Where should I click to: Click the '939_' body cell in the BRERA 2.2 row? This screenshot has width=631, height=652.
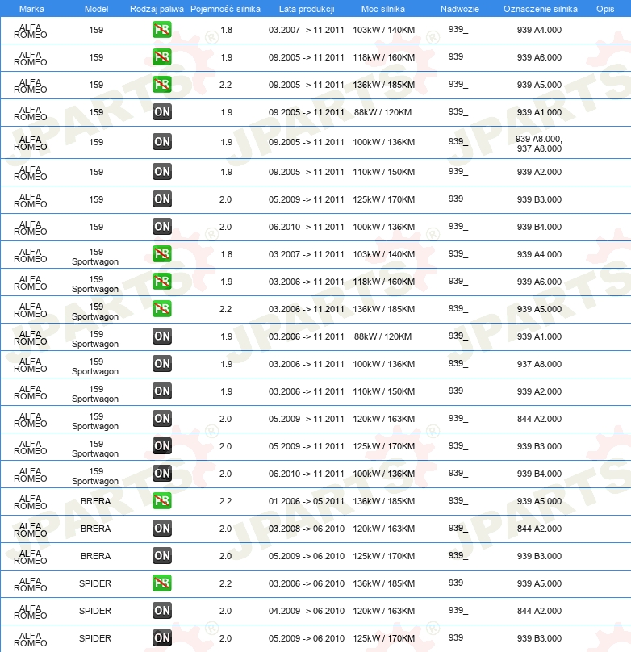[458, 500]
